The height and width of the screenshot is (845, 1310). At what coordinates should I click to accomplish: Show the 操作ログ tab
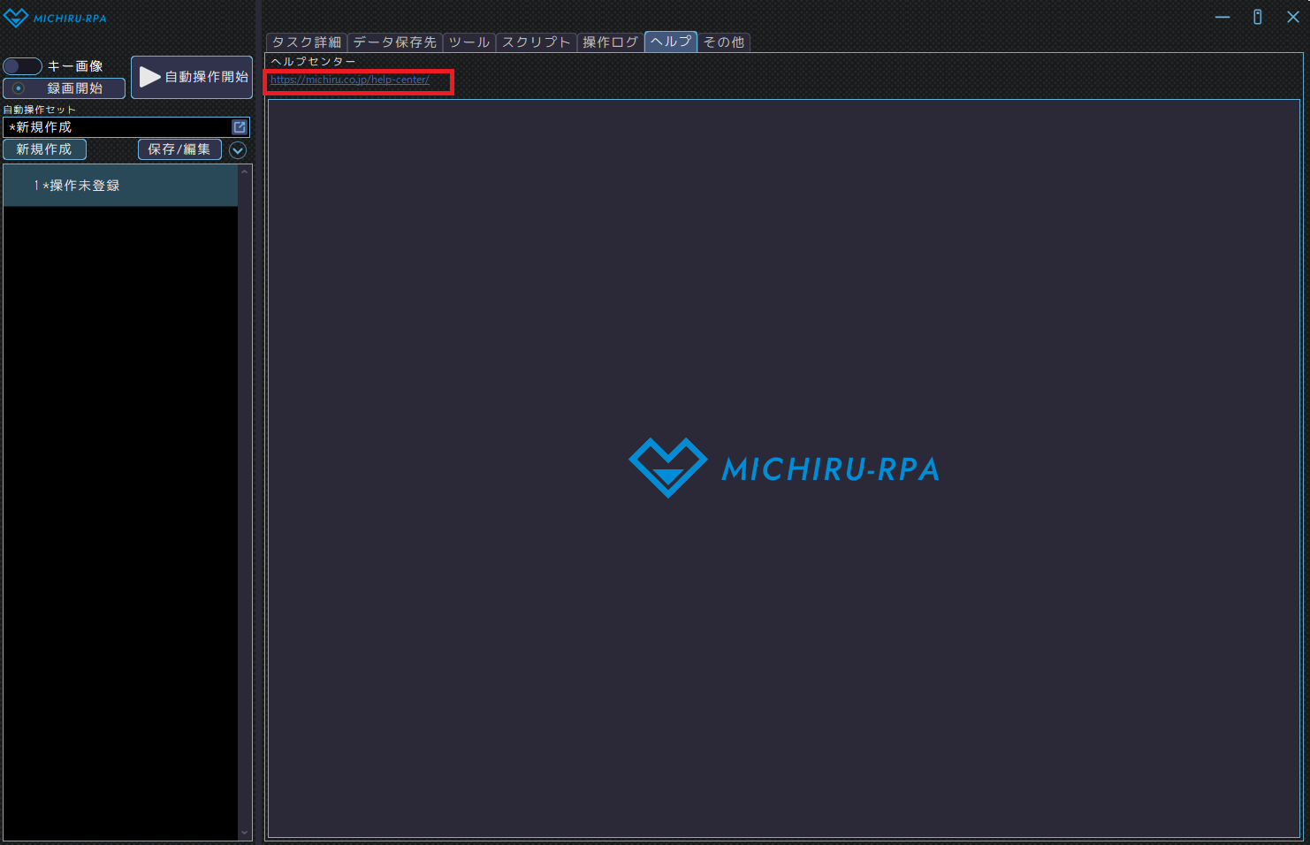610,42
